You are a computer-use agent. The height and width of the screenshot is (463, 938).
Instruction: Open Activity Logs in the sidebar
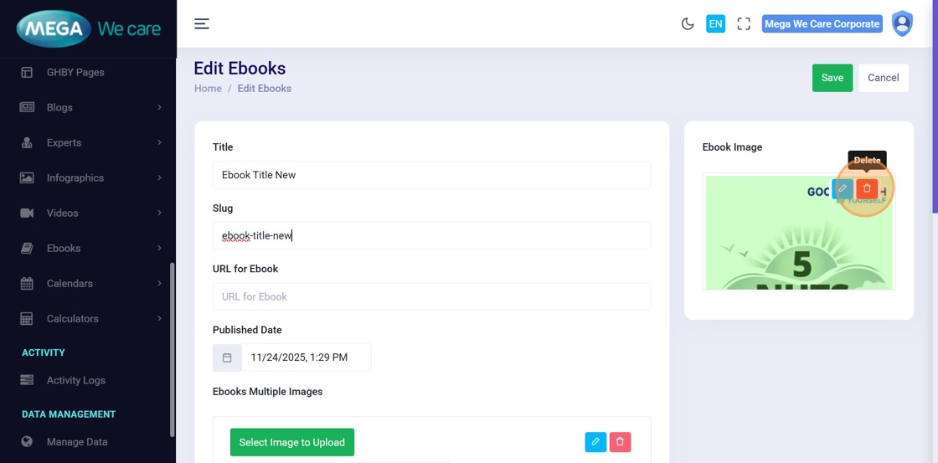tap(75, 380)
